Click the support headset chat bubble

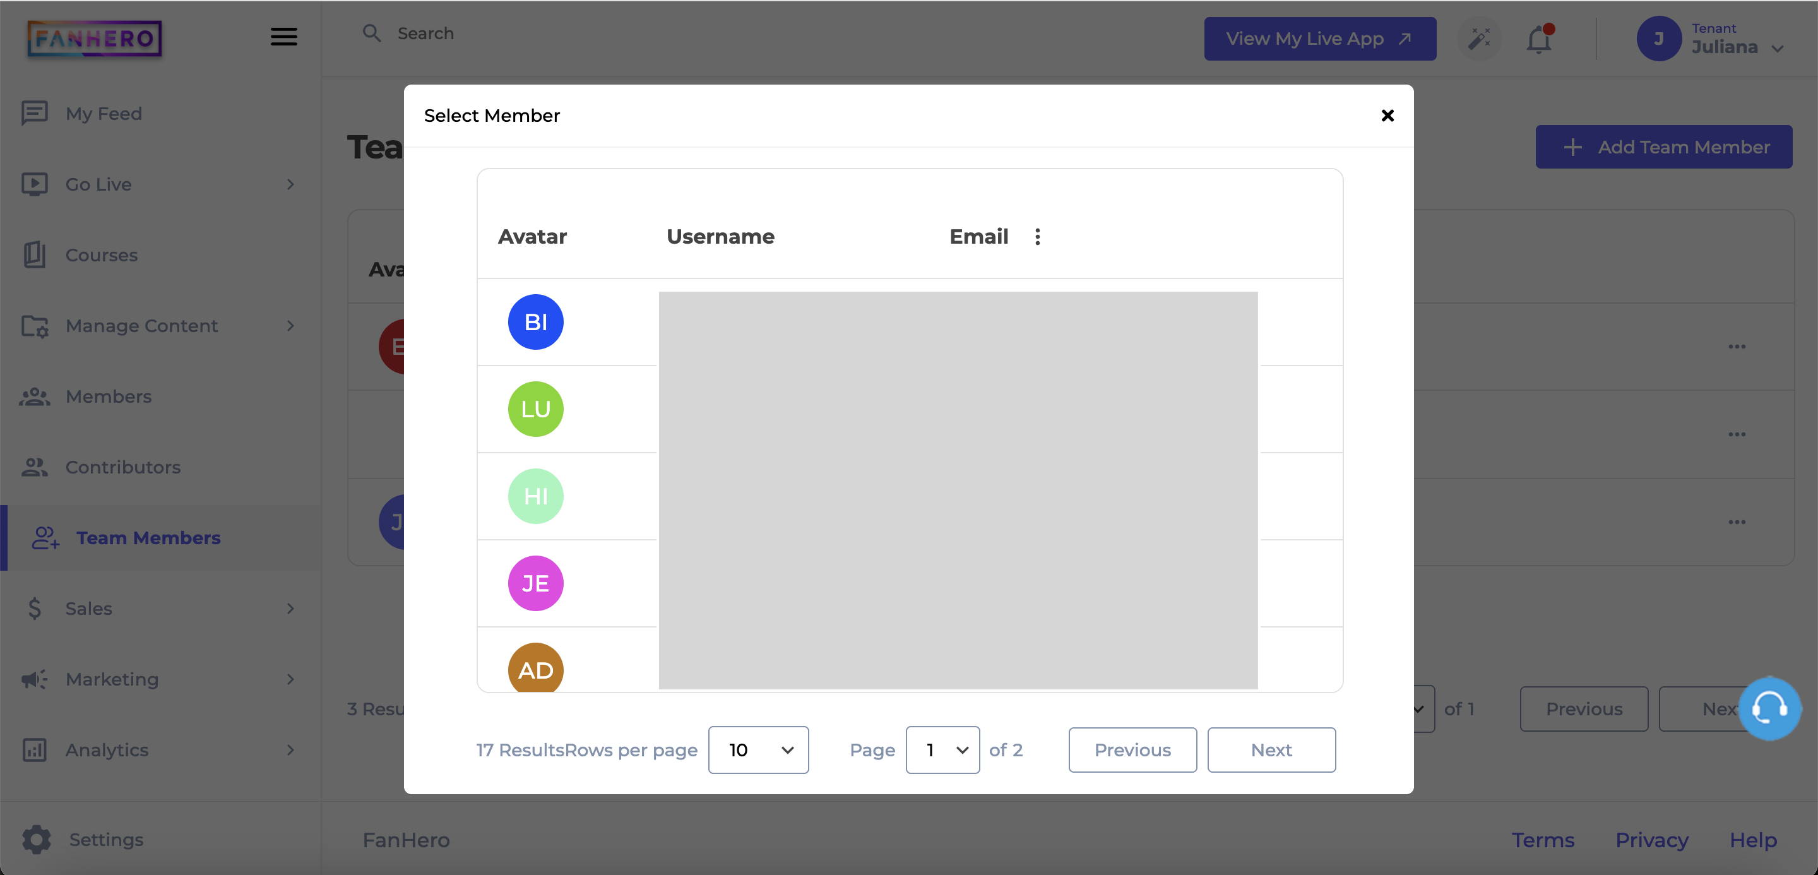click(x=1769, y=708)
